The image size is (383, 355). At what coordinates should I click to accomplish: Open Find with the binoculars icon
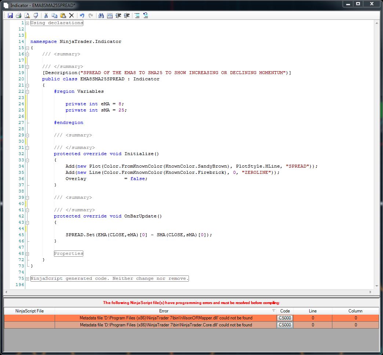point(101,15)
